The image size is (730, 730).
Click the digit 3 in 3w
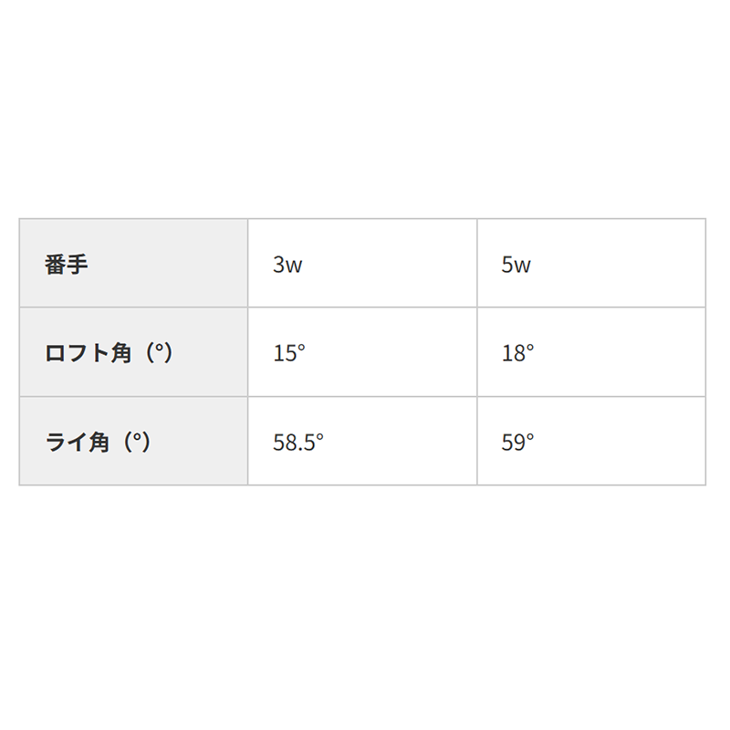pos(278,264)
